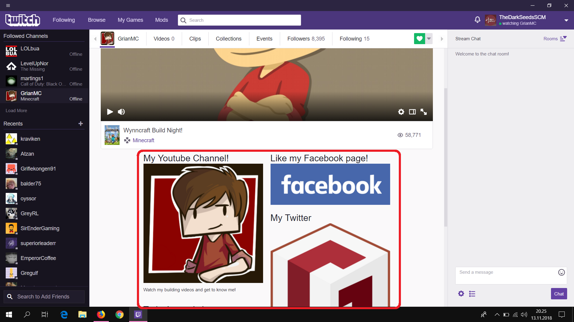Add a friend with Recents plus icon
The height and width of the screenshot is (322, 574).
(80, 123)
